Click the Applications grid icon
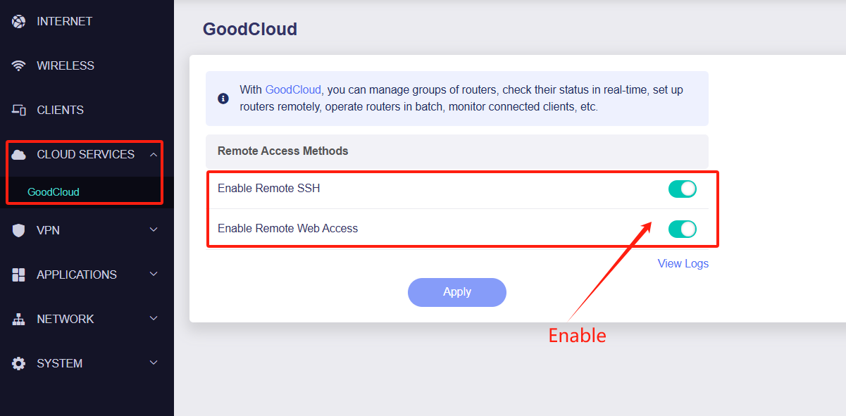 19,275
